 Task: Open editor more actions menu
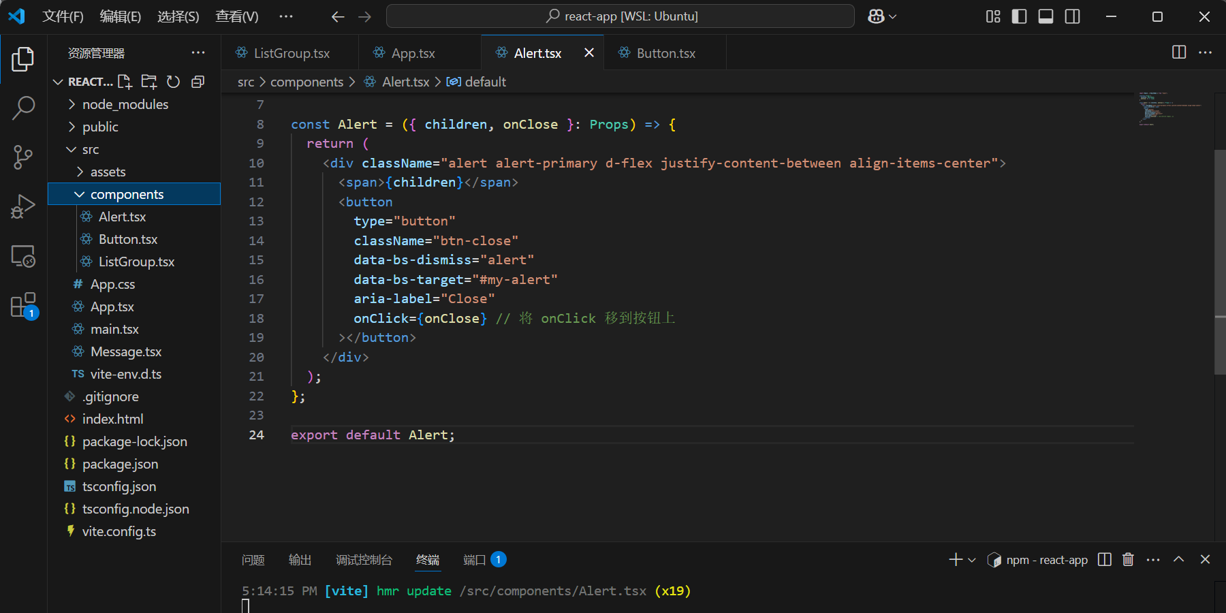[x=1205, y=52]
